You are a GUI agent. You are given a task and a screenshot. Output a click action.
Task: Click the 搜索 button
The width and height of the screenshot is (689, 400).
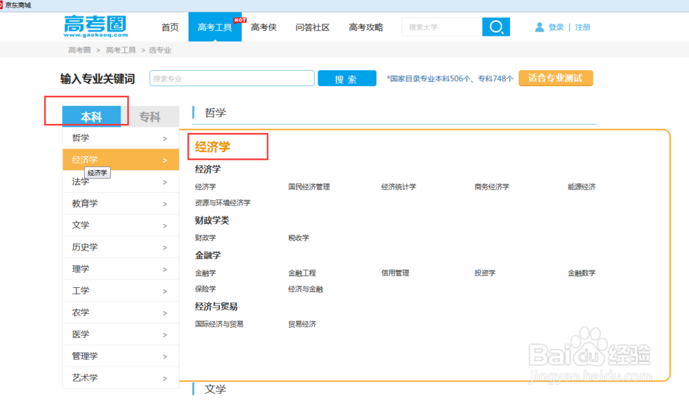pos(347,78)
